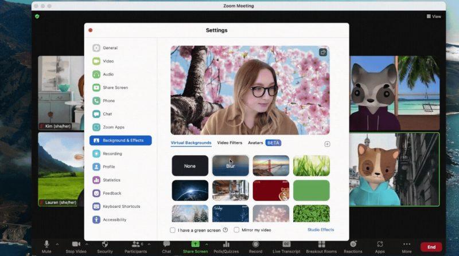Viewport: 459px width, 256px height.
Task: Switch to Avatars tab
Action: [255, 143]
